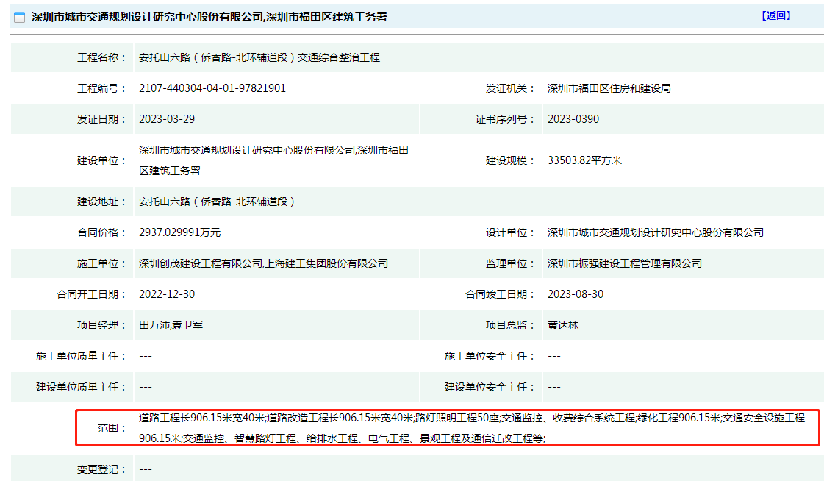Click the 项目总监 value 黄达林
Viewport: 824px width, 481px height.
tap(562, 325)
